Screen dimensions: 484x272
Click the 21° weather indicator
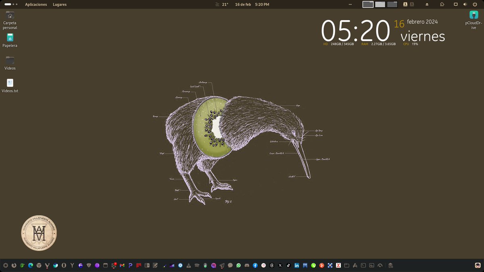[x=222, y=4]
